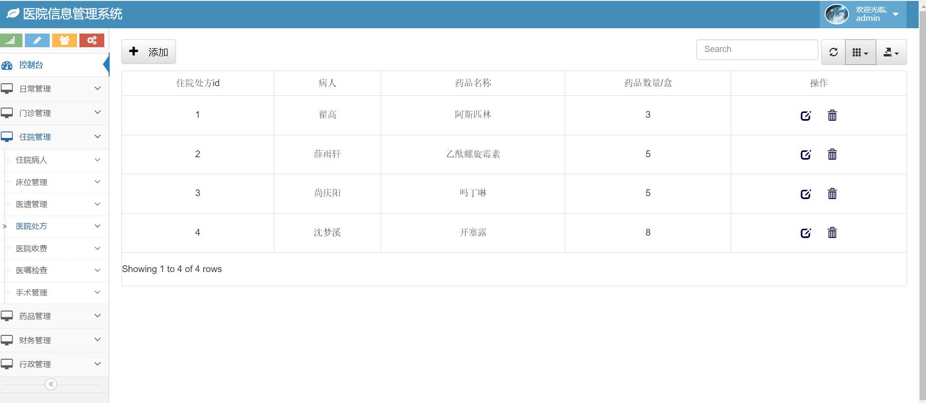
Task: Click the monitor icon beside 行政管理
Action: pos(7,364)
